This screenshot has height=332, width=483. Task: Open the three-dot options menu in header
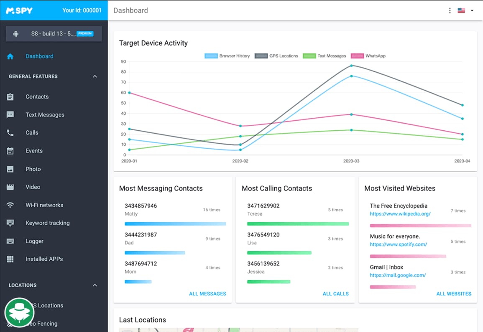(x=450, y=10)
